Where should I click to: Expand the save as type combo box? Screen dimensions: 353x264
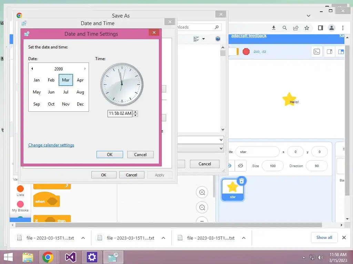coord(221,148)
